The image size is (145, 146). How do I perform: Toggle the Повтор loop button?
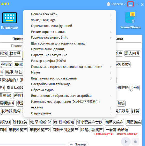[78, 144]
